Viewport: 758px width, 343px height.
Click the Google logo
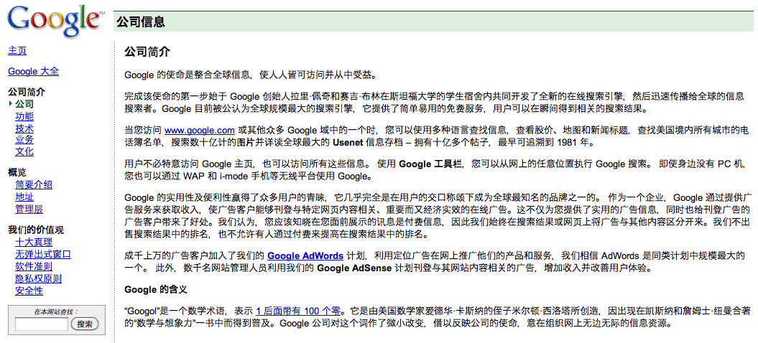pos(55,21)
